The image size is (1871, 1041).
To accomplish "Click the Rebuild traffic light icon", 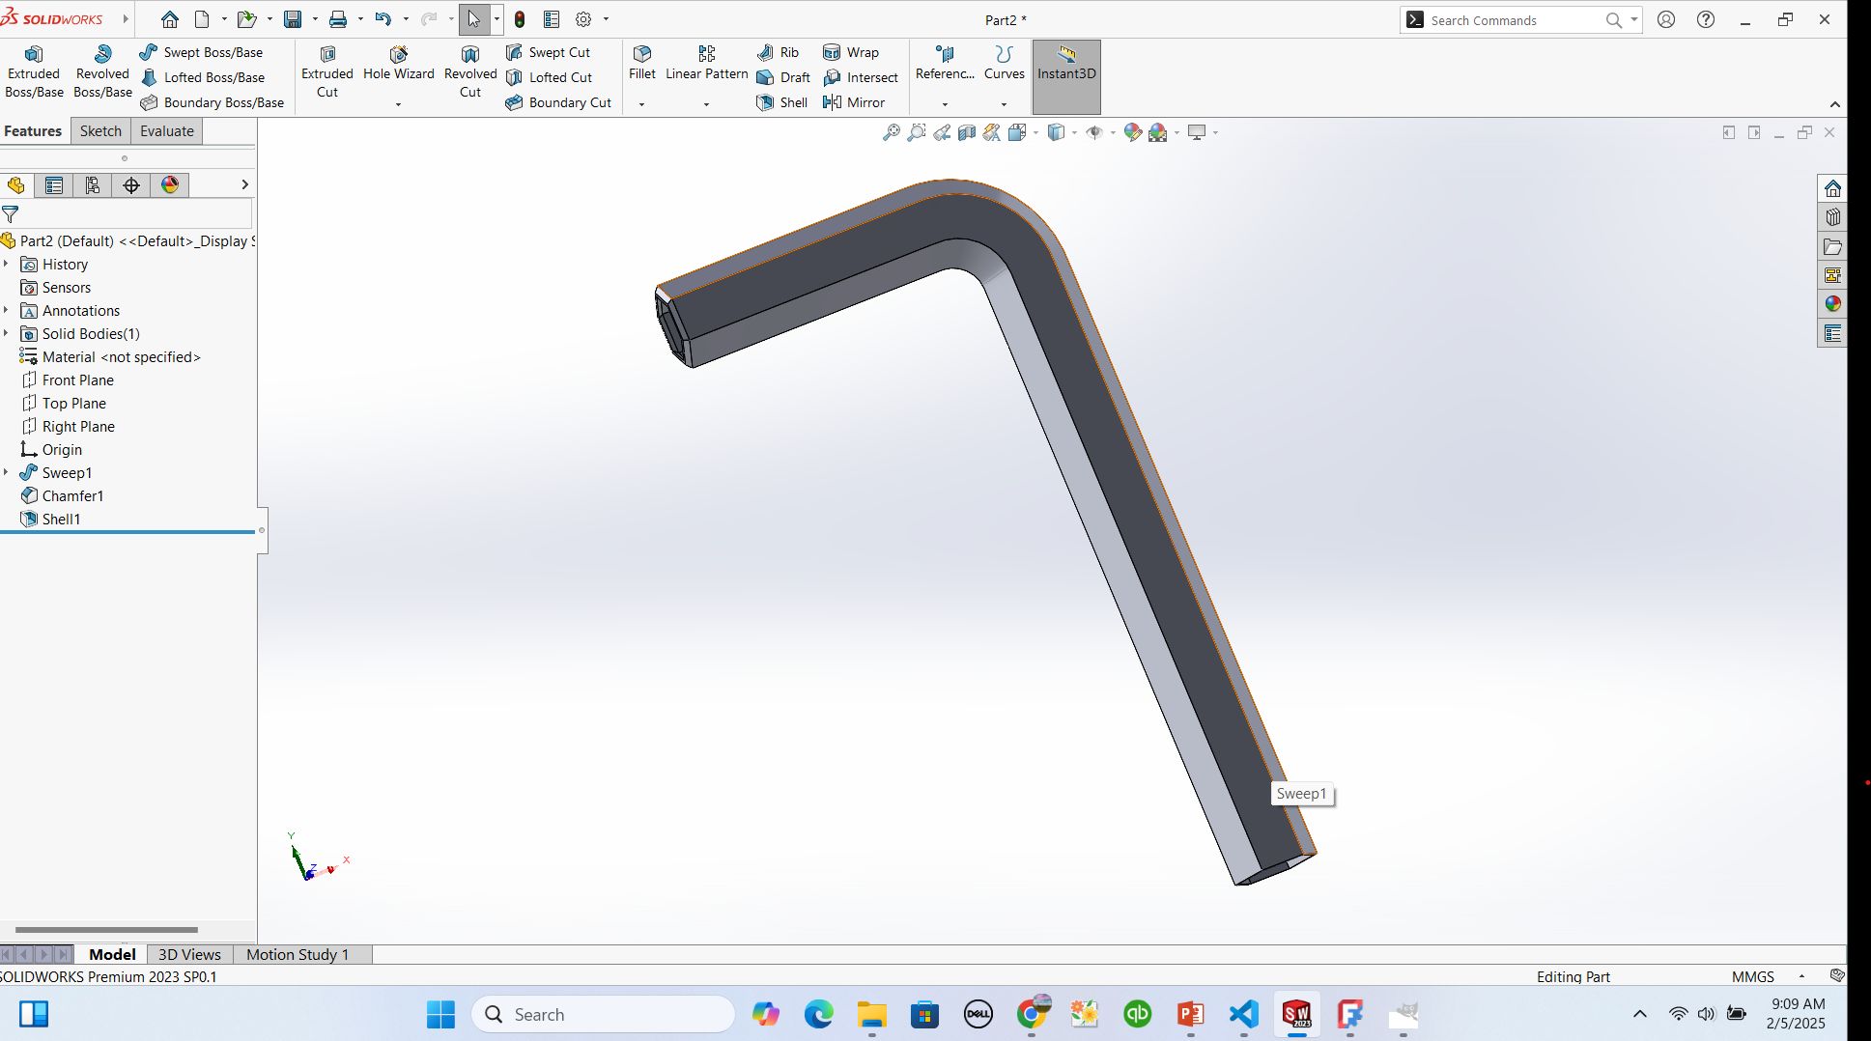I will 520,19.
